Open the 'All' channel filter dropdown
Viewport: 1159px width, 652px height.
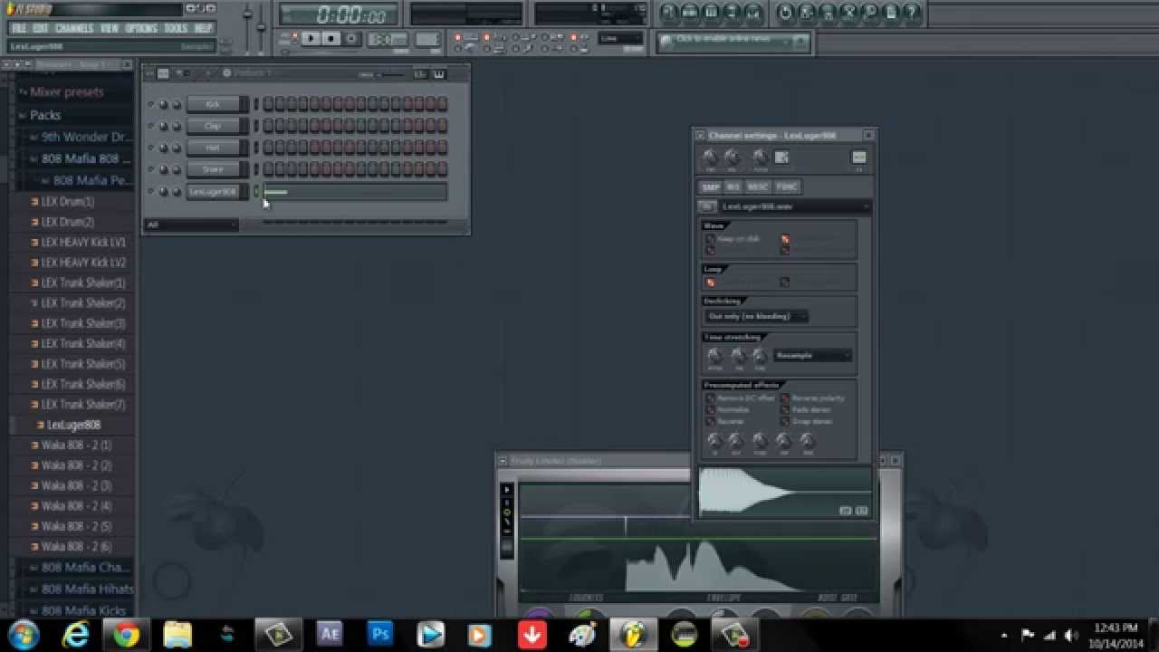pyautogui.click(x=191, y=225)
